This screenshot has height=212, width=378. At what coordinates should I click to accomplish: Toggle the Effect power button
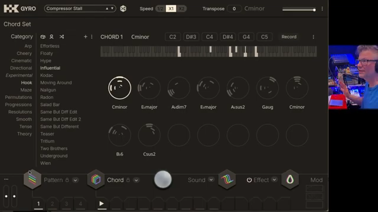pos(249,180)
